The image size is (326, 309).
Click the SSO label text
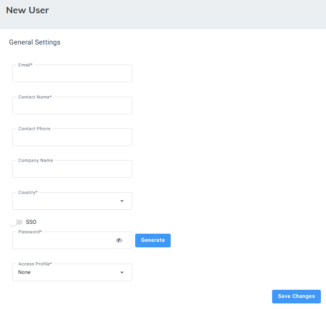[31, 222]
